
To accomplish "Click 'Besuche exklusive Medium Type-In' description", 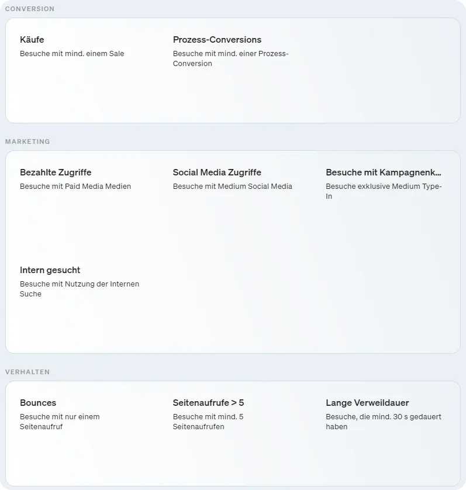I will click(x=384, y=191).
